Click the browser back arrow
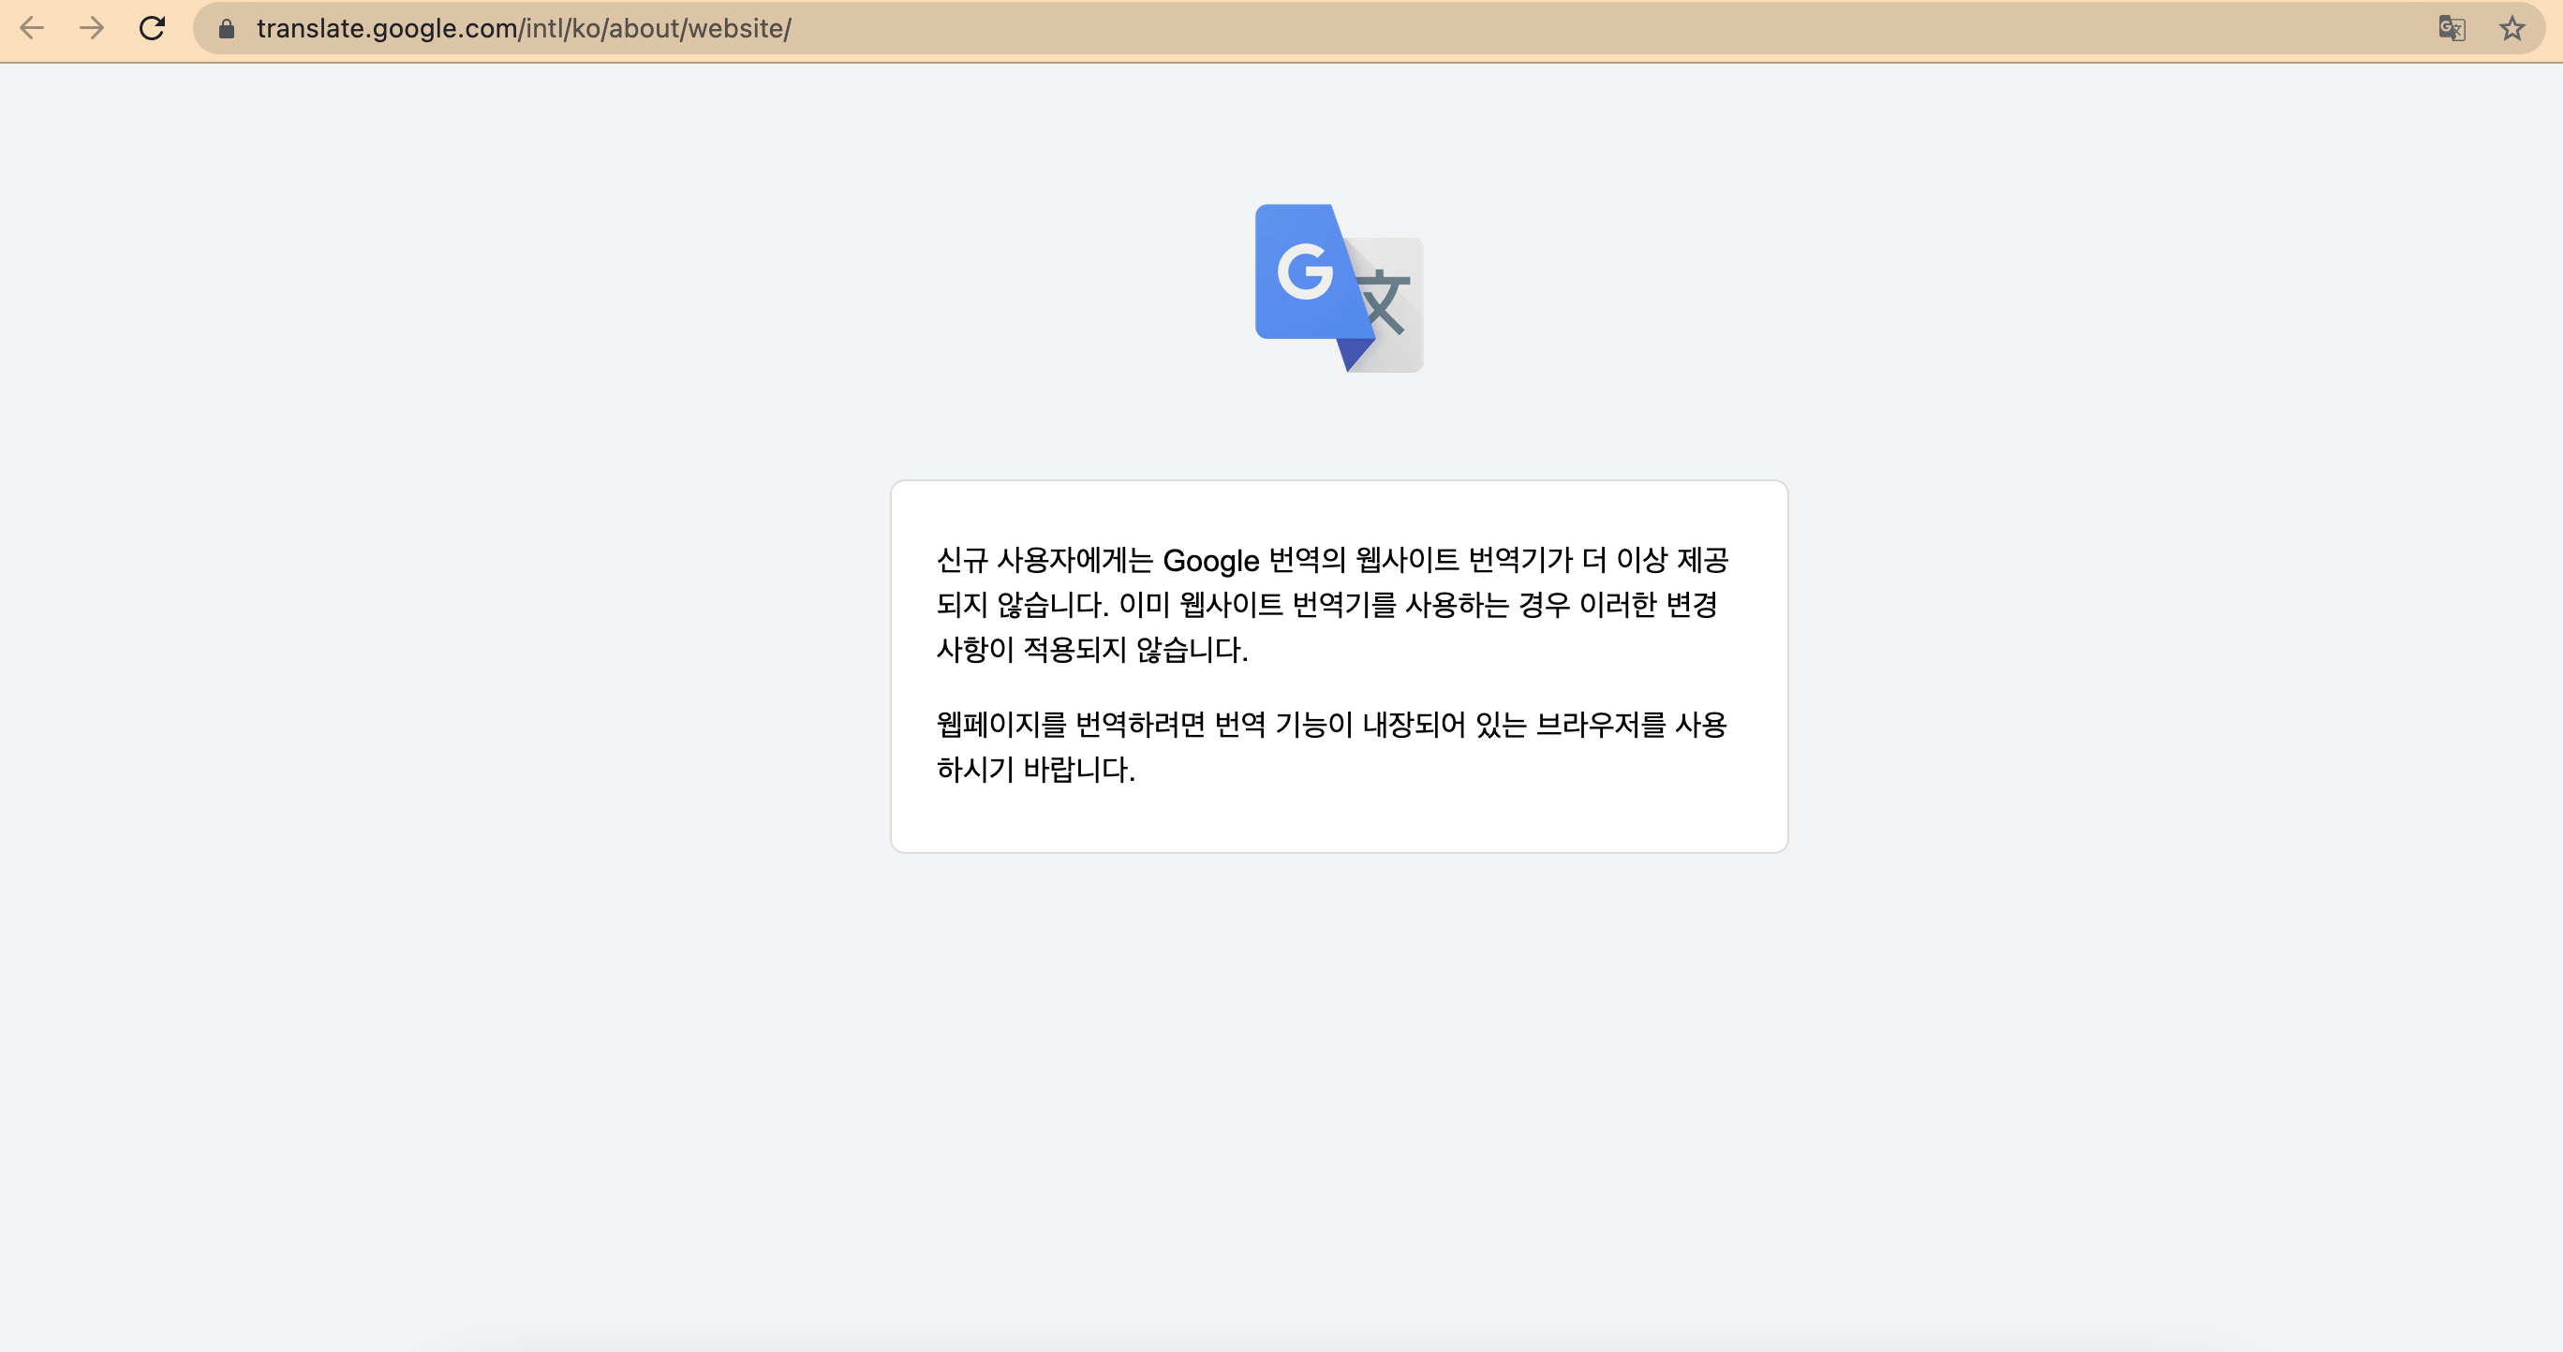 point(32,28)
